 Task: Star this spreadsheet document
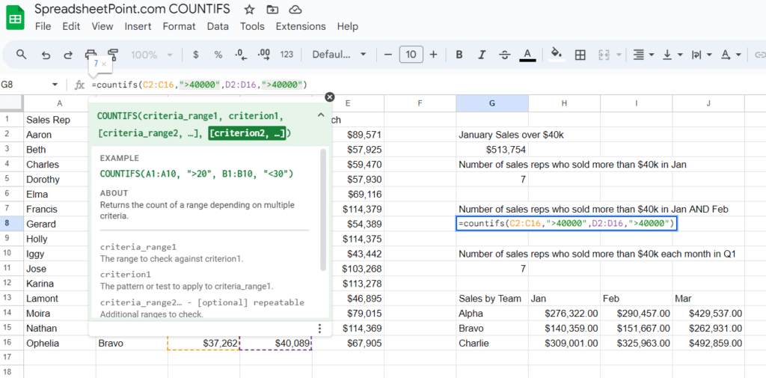(249, 10)
